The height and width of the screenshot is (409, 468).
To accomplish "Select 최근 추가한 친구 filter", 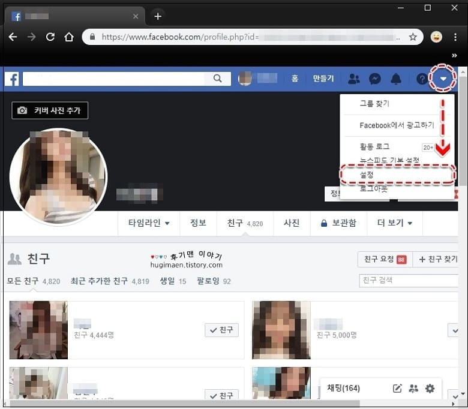I will [x=110, y=281].
